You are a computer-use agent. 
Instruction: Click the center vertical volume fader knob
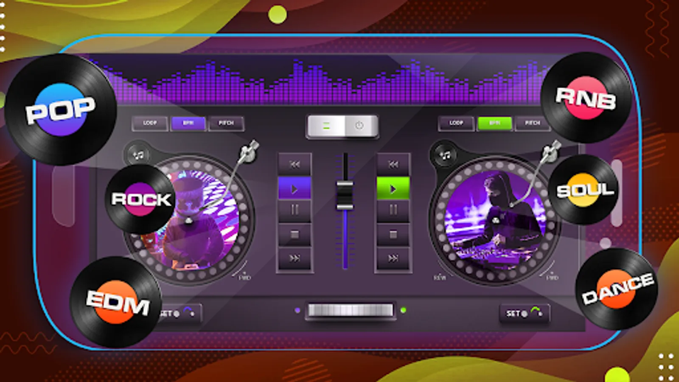pyautogui.click(x=345, y=195)
